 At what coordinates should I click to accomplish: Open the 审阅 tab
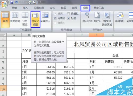click(x=74, y=8)
